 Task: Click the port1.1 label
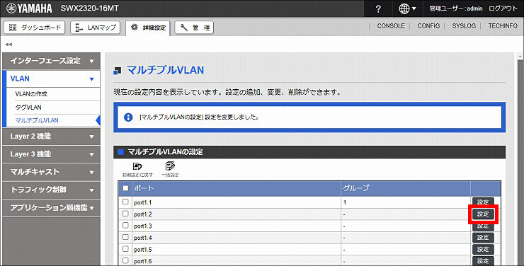click(x=143, y=202)
